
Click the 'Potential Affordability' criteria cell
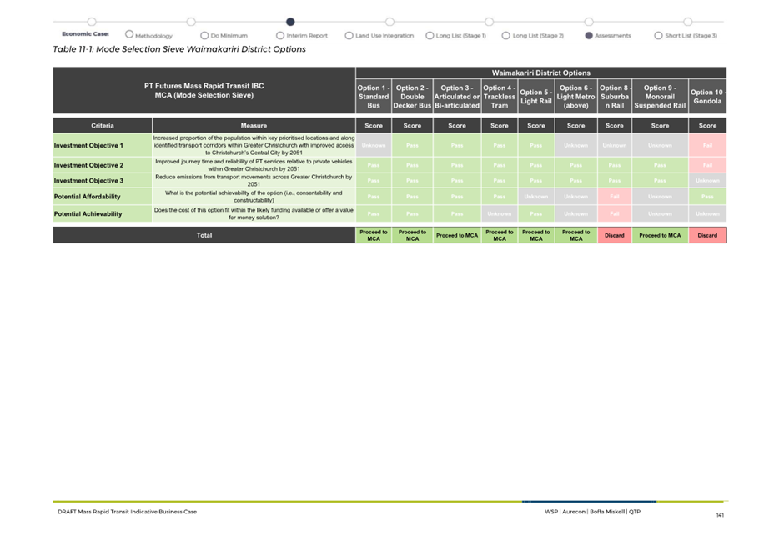coord(103,197)
